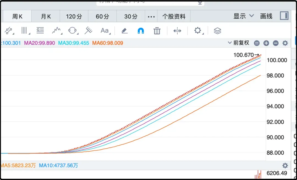Expand the 显示 dropdown menu
Viewport: 297px width, 180px height.
244,16
